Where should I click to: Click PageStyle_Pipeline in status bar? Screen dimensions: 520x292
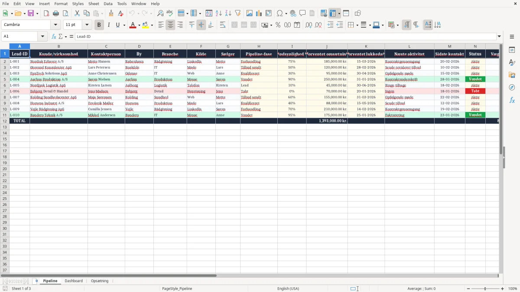(177, 289)
